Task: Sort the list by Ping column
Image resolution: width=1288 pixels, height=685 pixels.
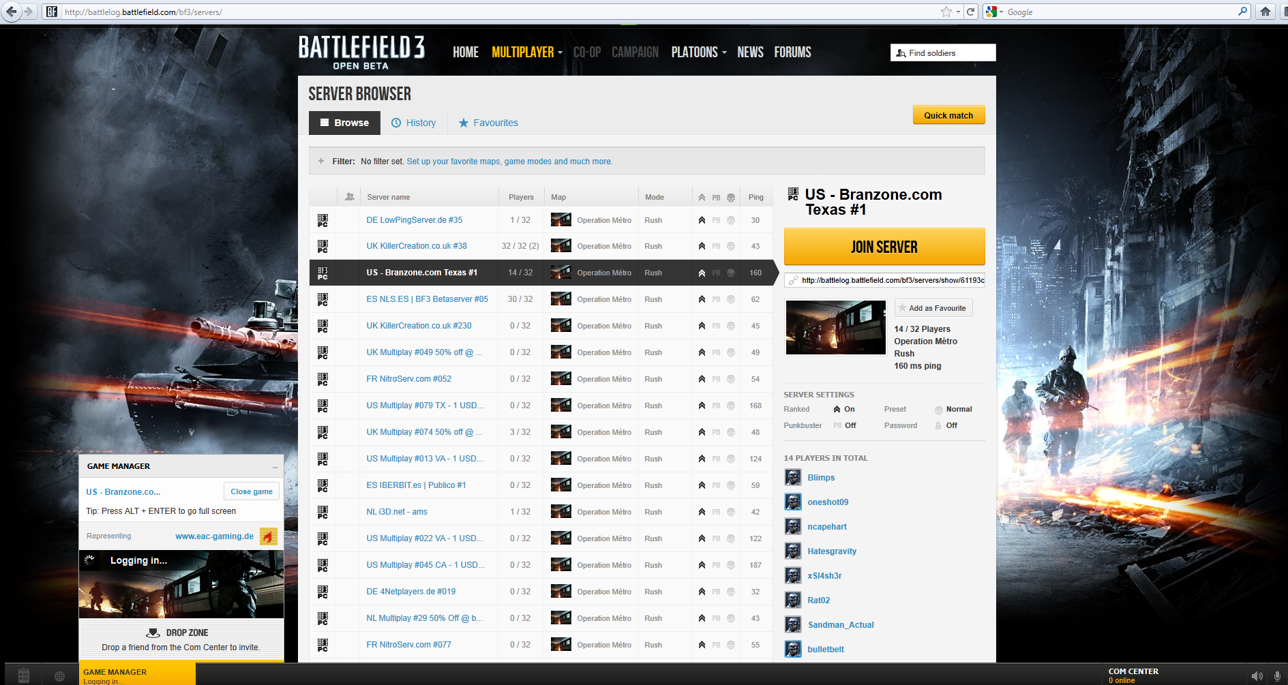Action: [x=755, y=197]
